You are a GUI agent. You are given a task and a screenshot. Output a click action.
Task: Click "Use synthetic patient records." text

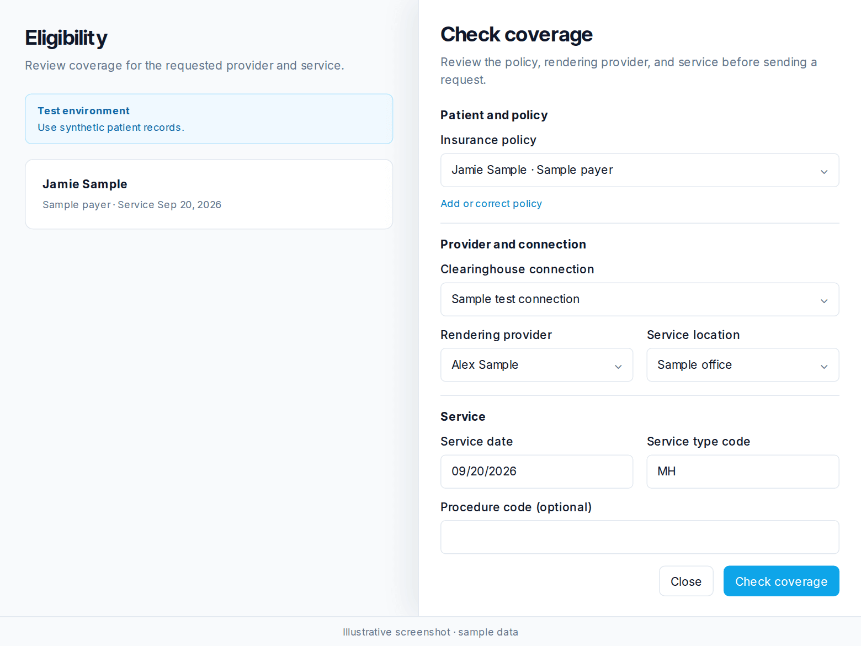tap(111, 128)
